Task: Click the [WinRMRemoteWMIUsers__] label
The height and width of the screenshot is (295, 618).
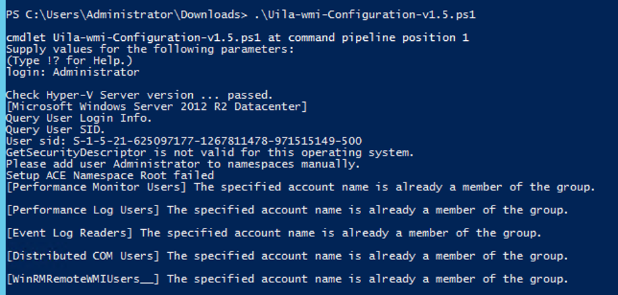Action: point(83,279)
